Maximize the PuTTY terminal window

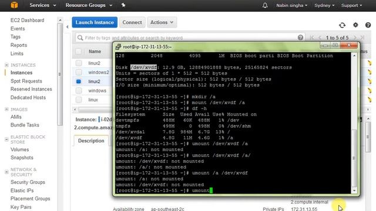pyautogui.click(x=335, y=45)
